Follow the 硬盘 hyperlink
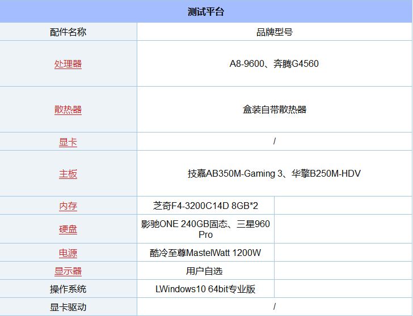 pyautogui.click(x=68, y=229)
